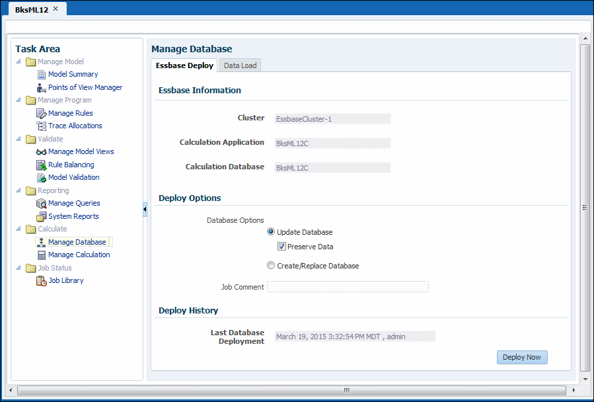Uncheck the Preserve Data checkbox
This screenshot has height=402, width=594.
[x=281, y=247]
